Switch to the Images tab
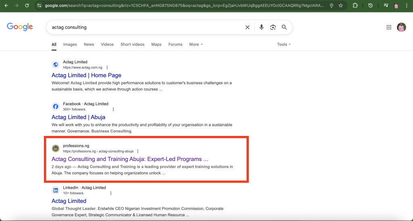This screenshot has height=221, width=413. (70, 44)
